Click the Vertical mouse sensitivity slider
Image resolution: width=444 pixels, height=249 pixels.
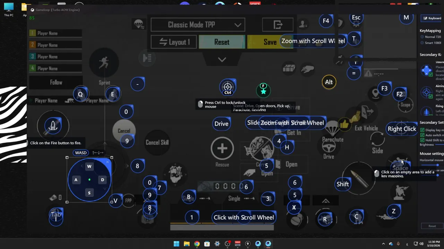click(x=433, y=175)
